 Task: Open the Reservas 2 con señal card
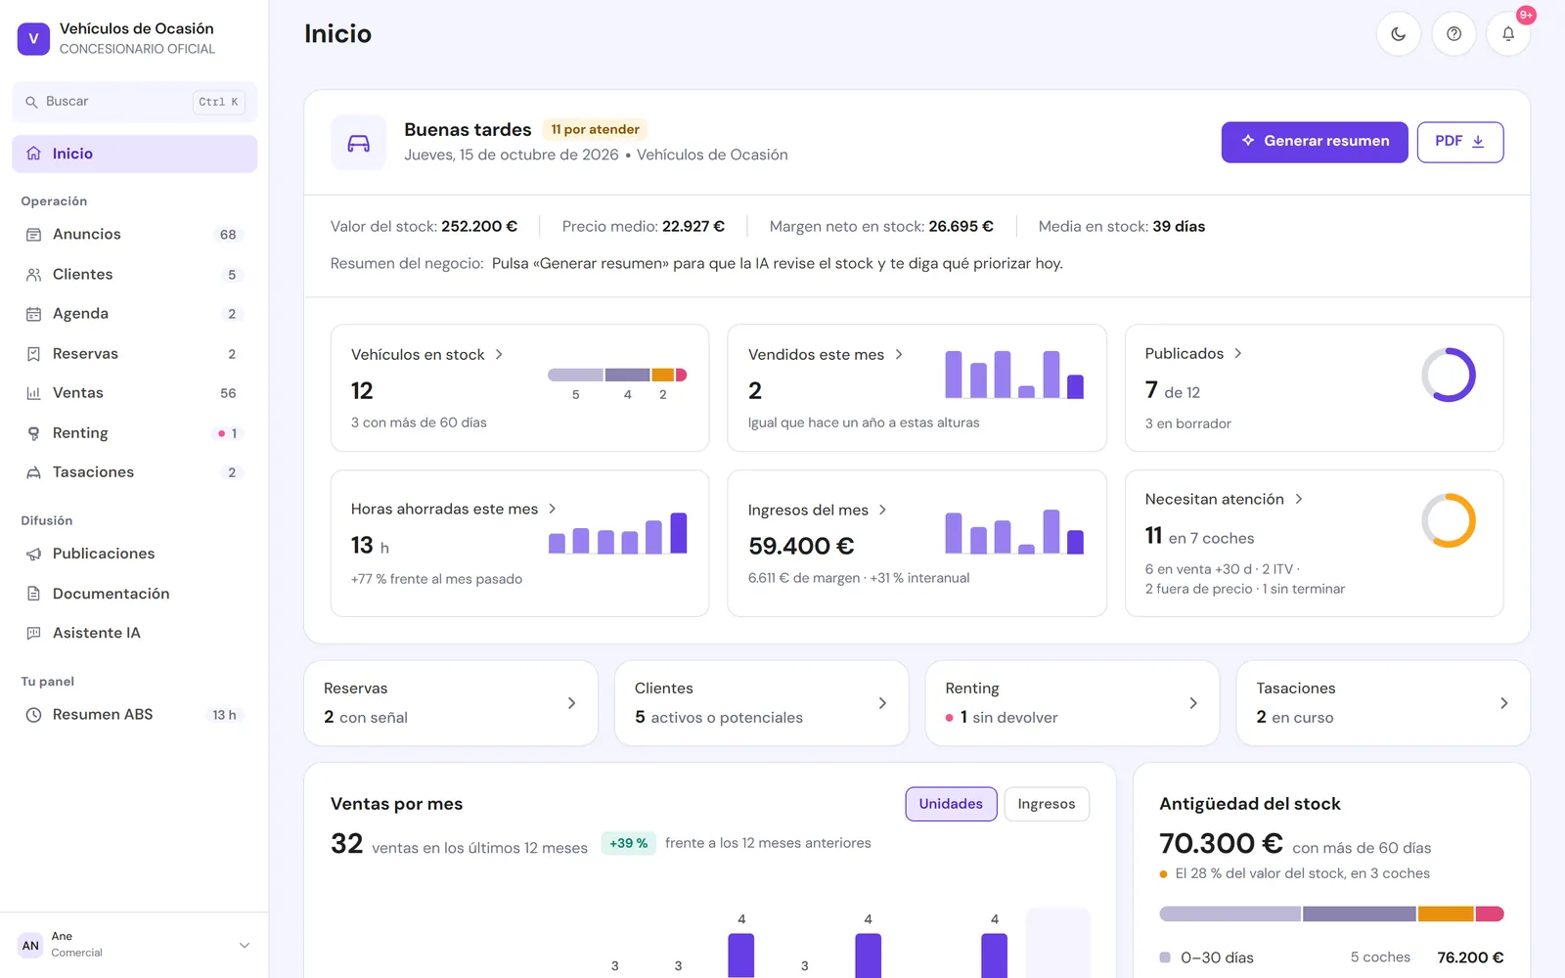(x=451, y=703)
